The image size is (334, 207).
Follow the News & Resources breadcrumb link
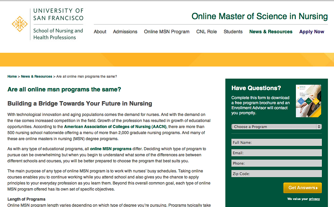36,76
